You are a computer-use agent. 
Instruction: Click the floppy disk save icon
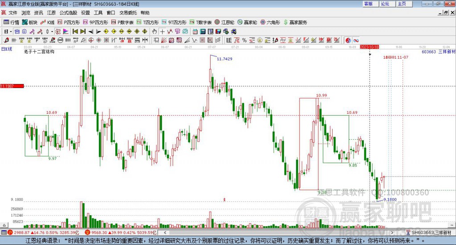click(x=218, y=32)
